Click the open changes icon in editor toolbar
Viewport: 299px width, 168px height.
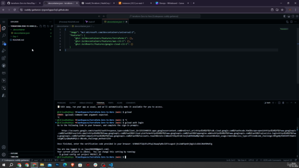pyautogui.click(x=287, y=22)
